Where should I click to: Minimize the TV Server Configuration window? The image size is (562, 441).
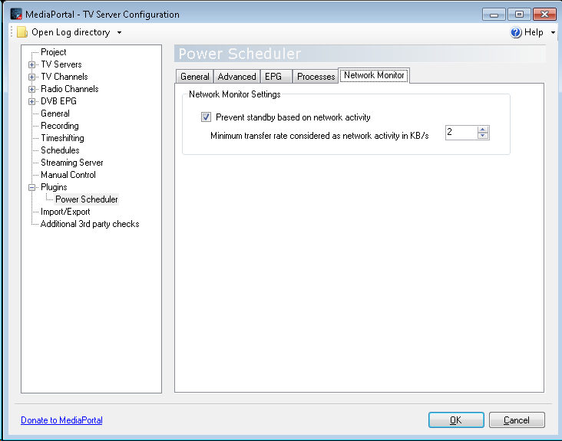(494, 15)
